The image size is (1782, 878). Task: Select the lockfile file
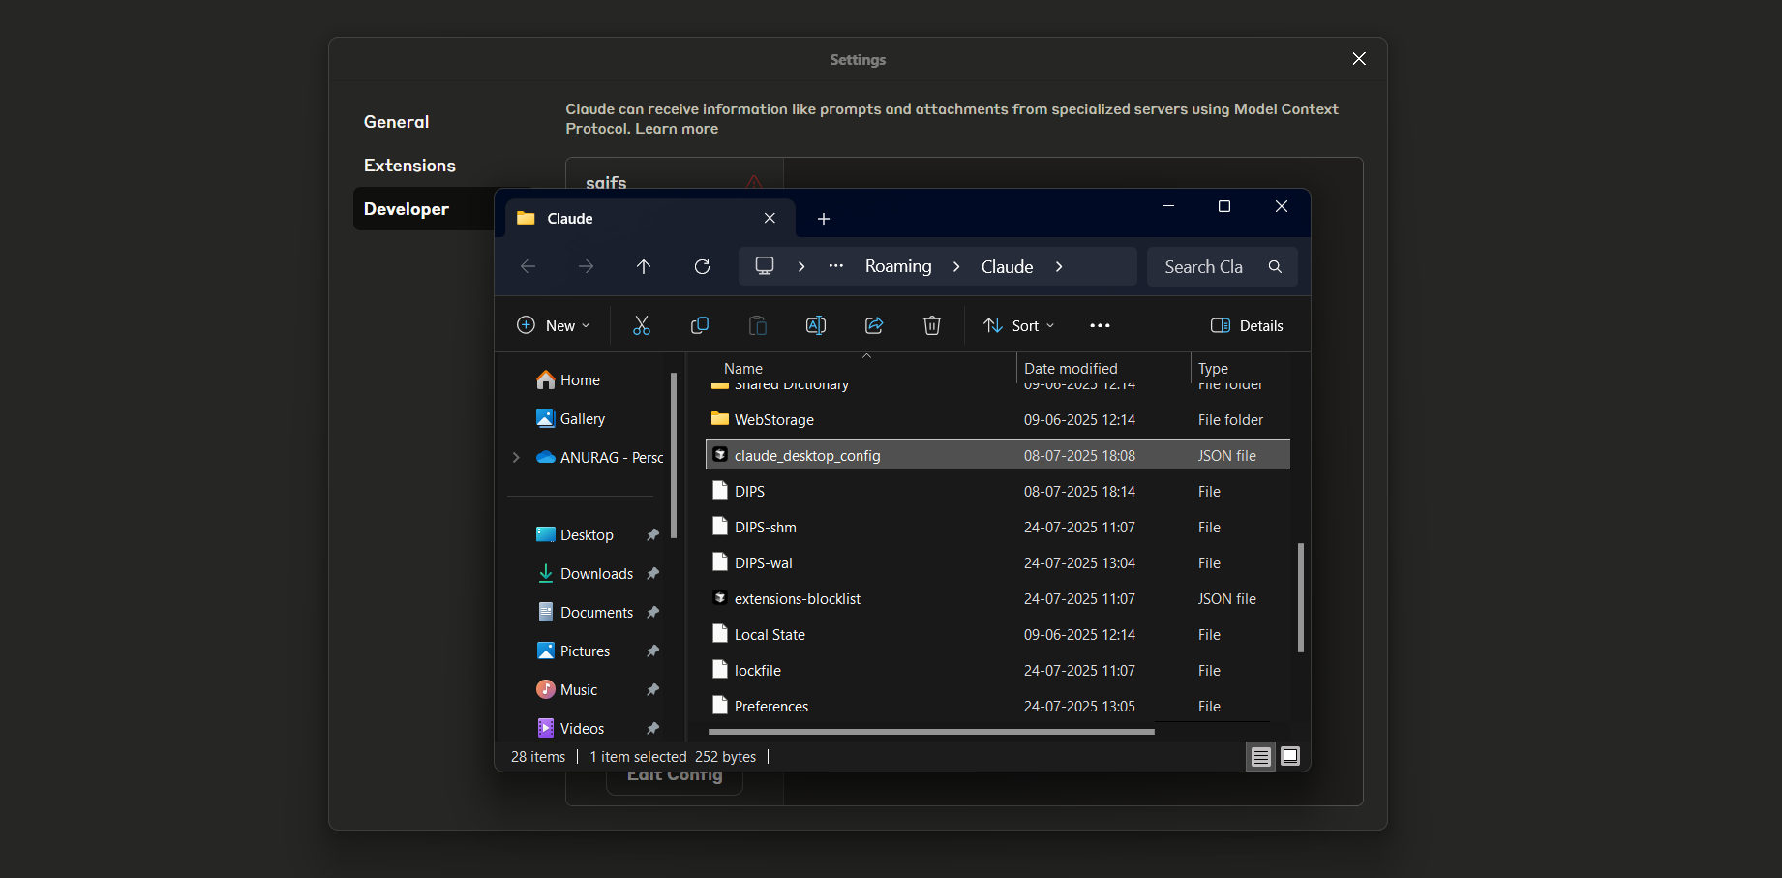[998, 670]
